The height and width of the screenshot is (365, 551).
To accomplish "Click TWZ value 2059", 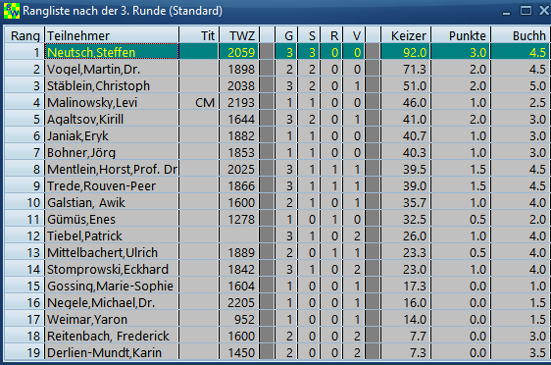I will [x=239, y=52].
